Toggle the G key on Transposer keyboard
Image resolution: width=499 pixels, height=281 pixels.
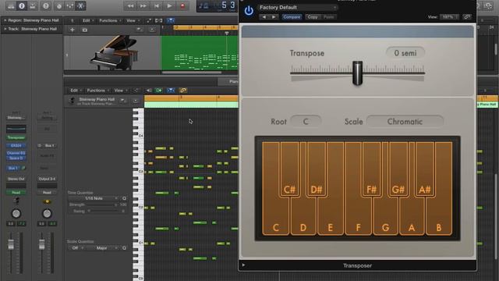385,217
